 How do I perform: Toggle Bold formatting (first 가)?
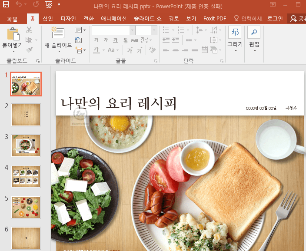click(96, 40)
